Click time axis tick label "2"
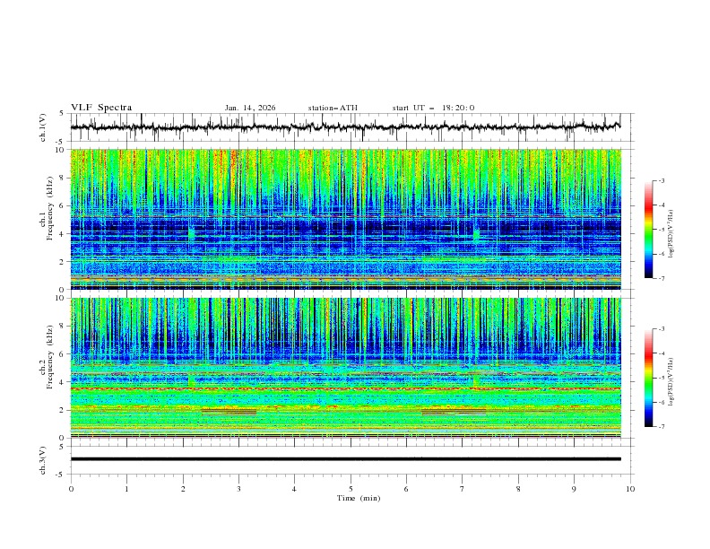The image size is (710, 549). pos(183,489)
